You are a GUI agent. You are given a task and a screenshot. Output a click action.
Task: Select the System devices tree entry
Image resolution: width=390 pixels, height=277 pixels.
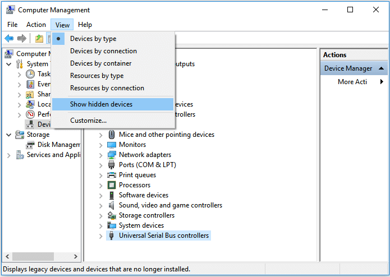[141, 225]
